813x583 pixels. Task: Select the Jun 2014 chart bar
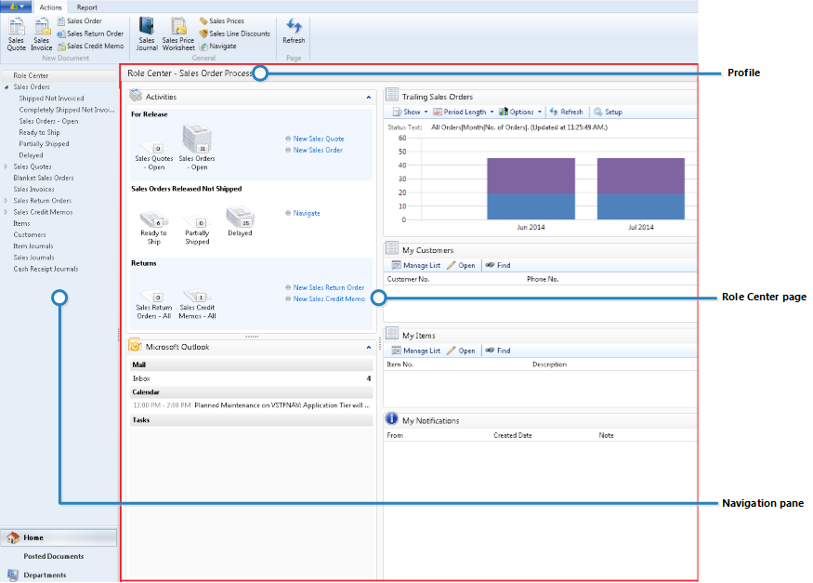click(x=531, y=186)
